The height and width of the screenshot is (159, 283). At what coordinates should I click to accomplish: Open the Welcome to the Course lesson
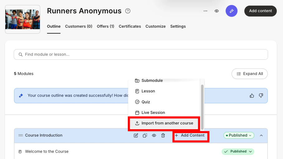pos(47,152)
